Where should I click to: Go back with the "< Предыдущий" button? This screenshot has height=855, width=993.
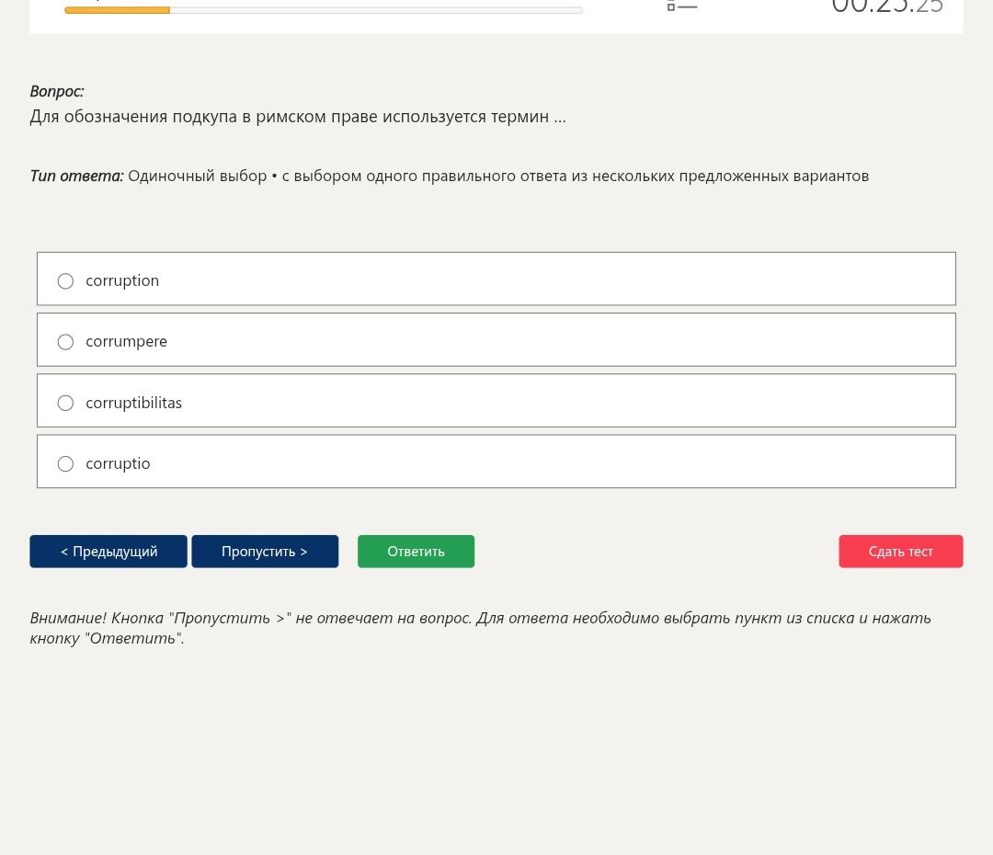108,551
